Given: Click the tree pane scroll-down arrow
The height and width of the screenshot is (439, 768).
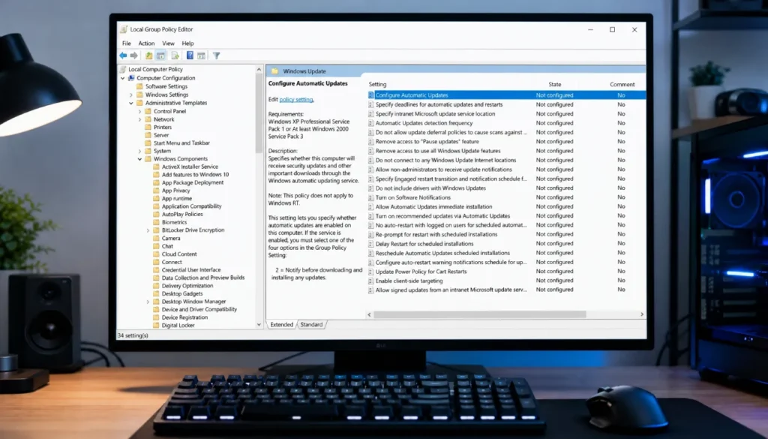Looking at the screenshot, I should [x=259, y=324].
